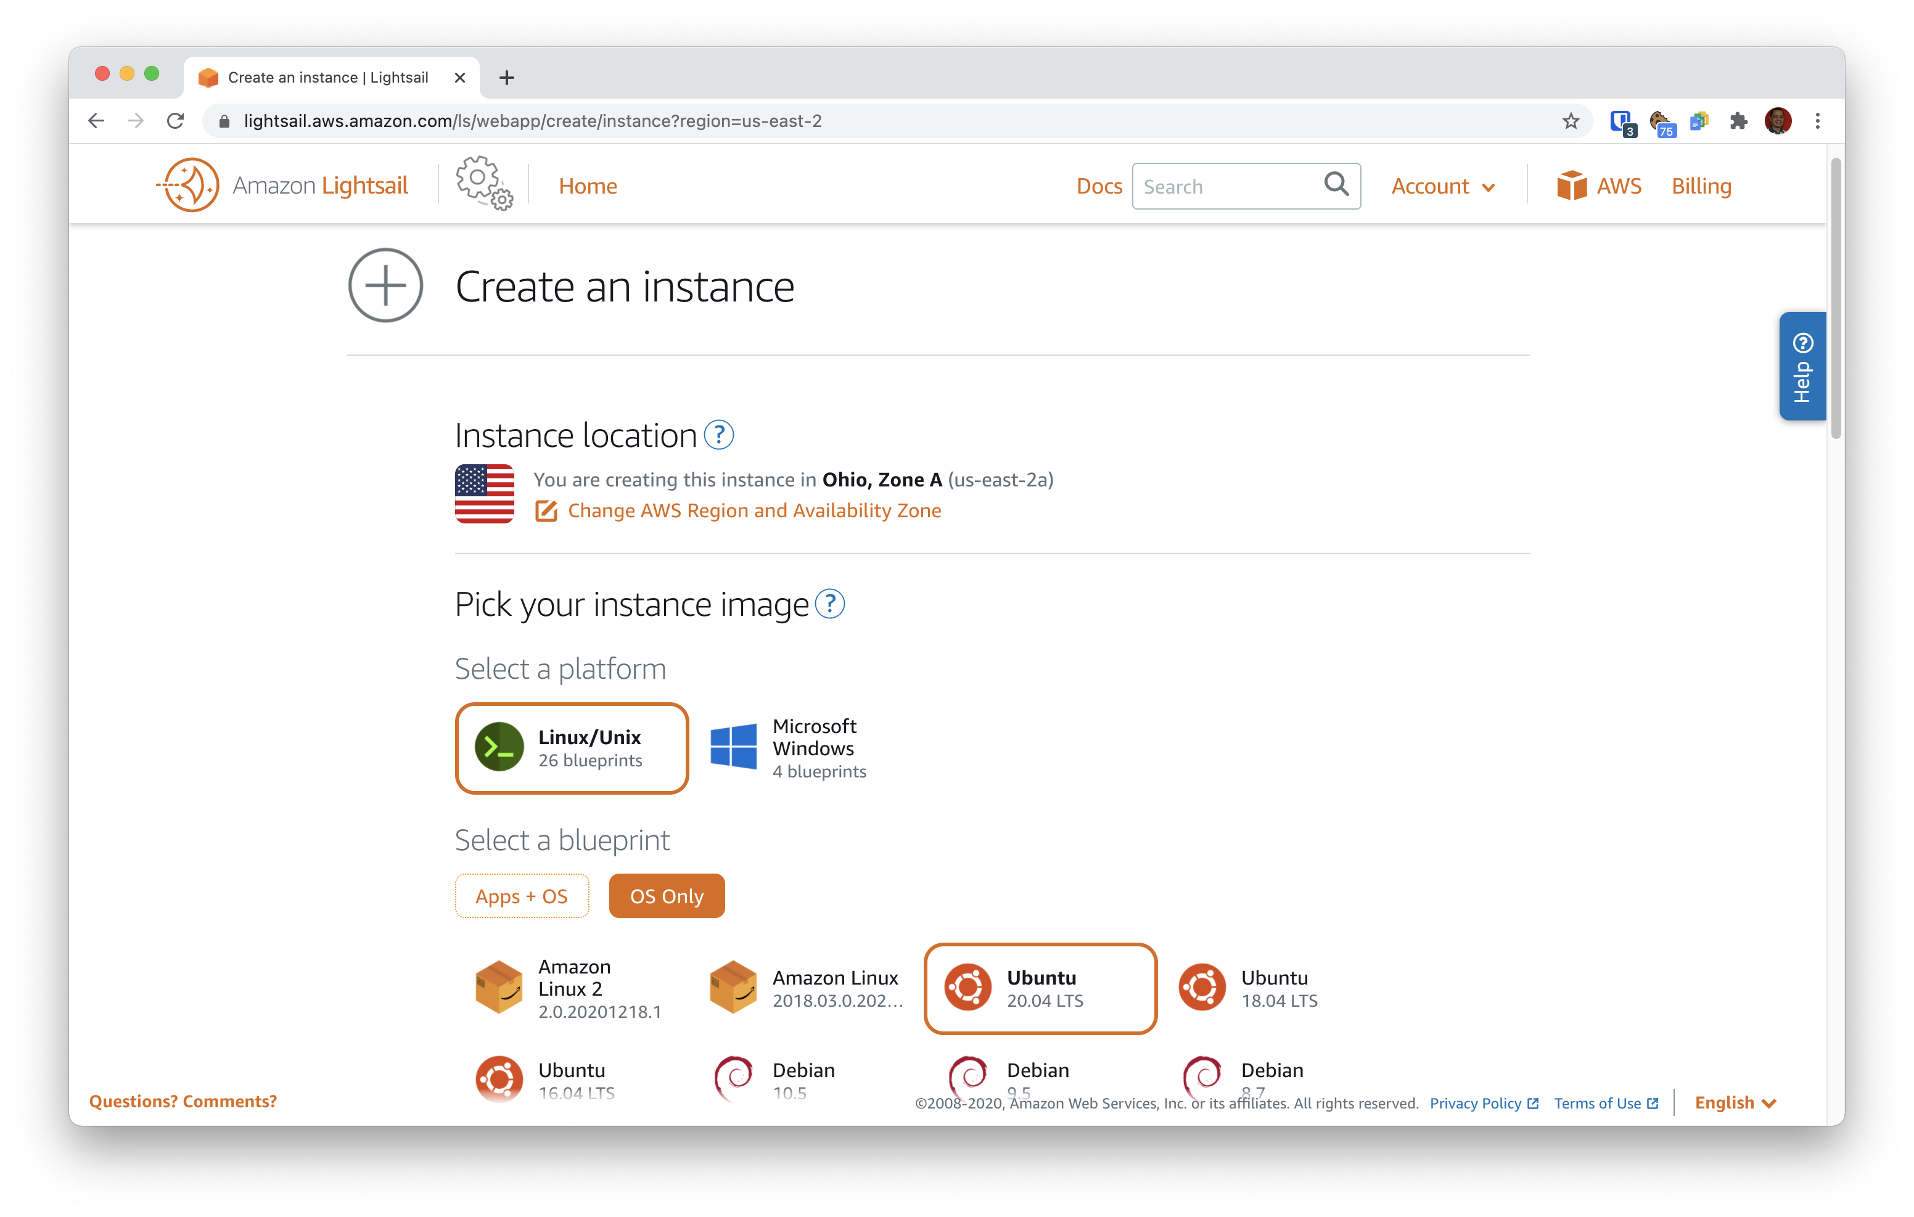This screenshot has height=1217, width=1914.
Task: Open the browser extensions puzzle icon
Action: click(1738, 121)
